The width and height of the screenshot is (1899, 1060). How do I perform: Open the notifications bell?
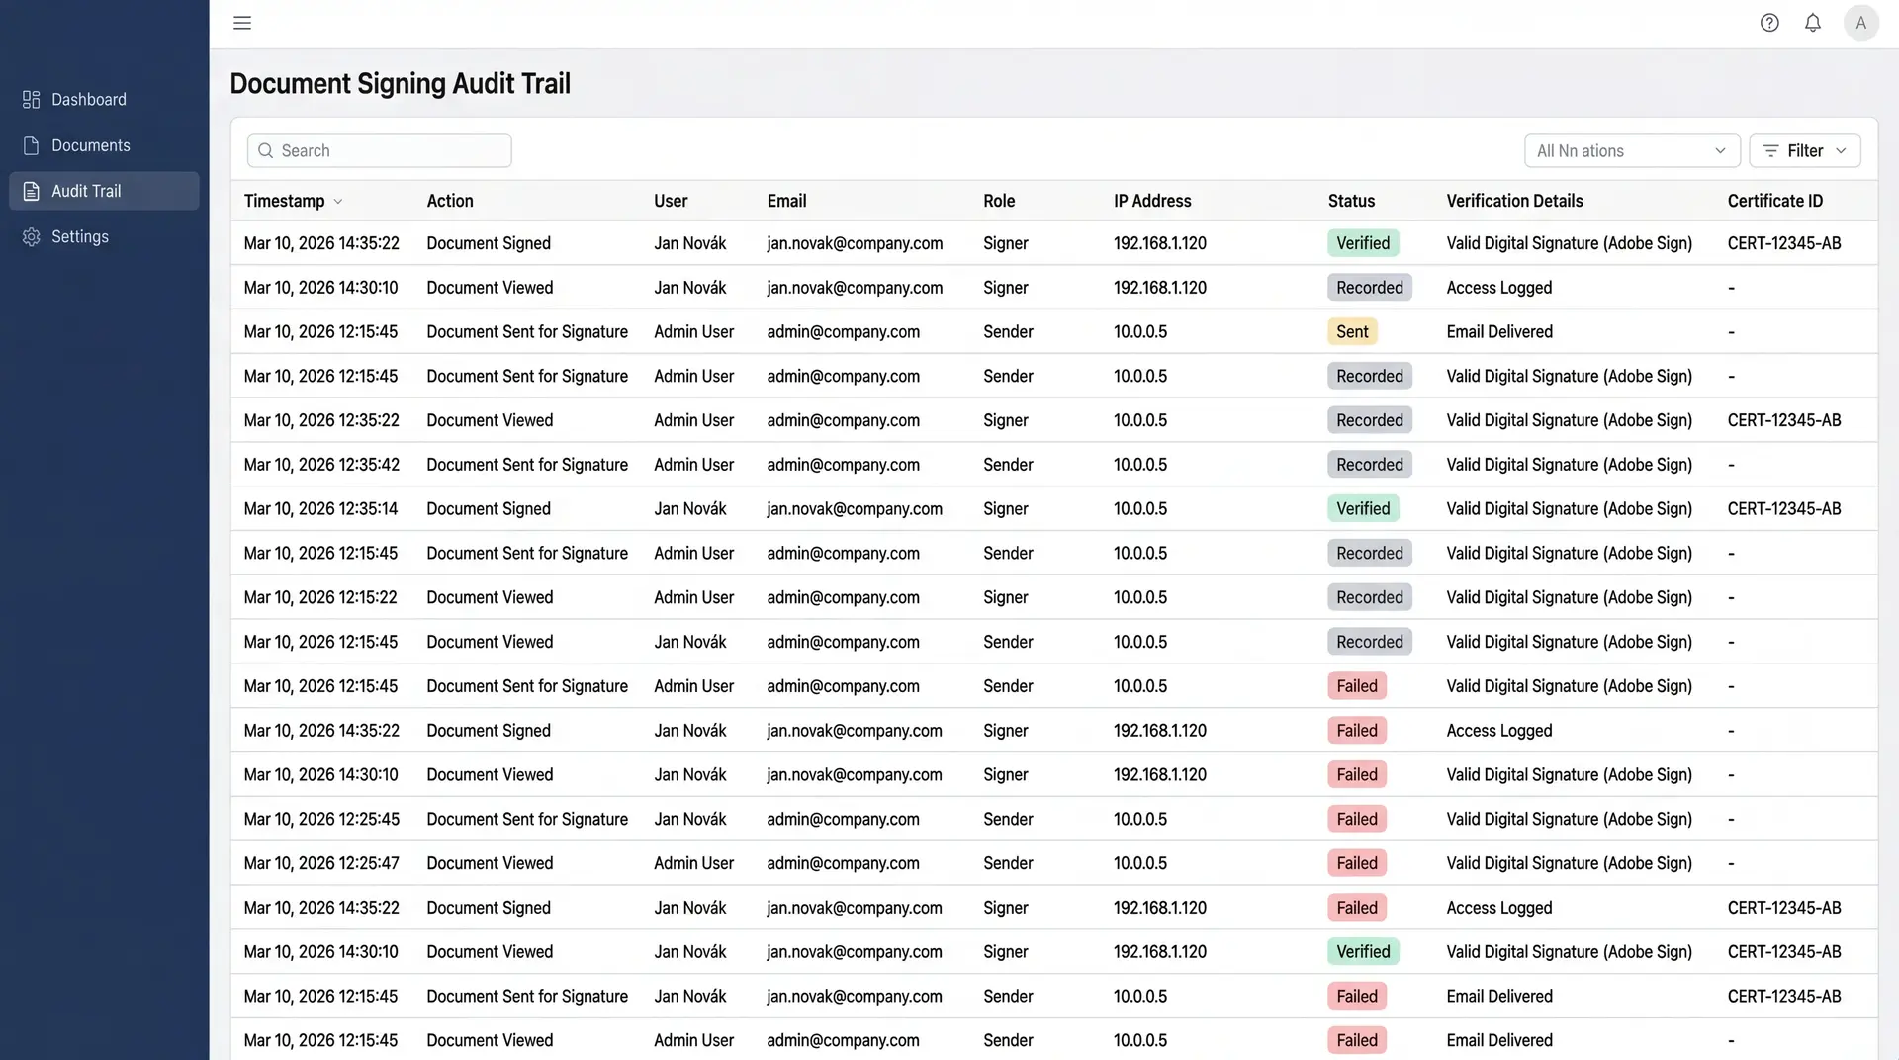pyautogui.click(x=1813, y=22)
